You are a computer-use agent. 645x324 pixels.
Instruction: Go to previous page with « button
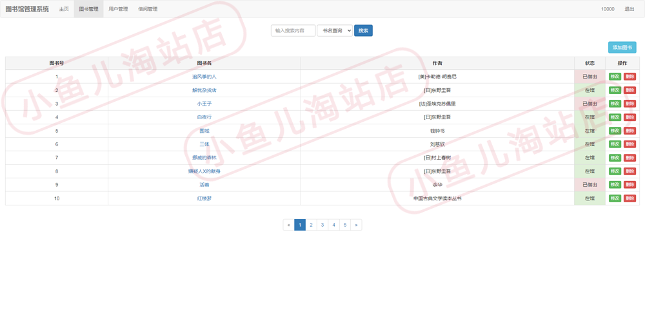pos(289,225)
